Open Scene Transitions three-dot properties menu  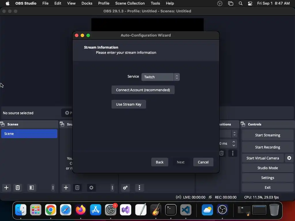(233, 153)
